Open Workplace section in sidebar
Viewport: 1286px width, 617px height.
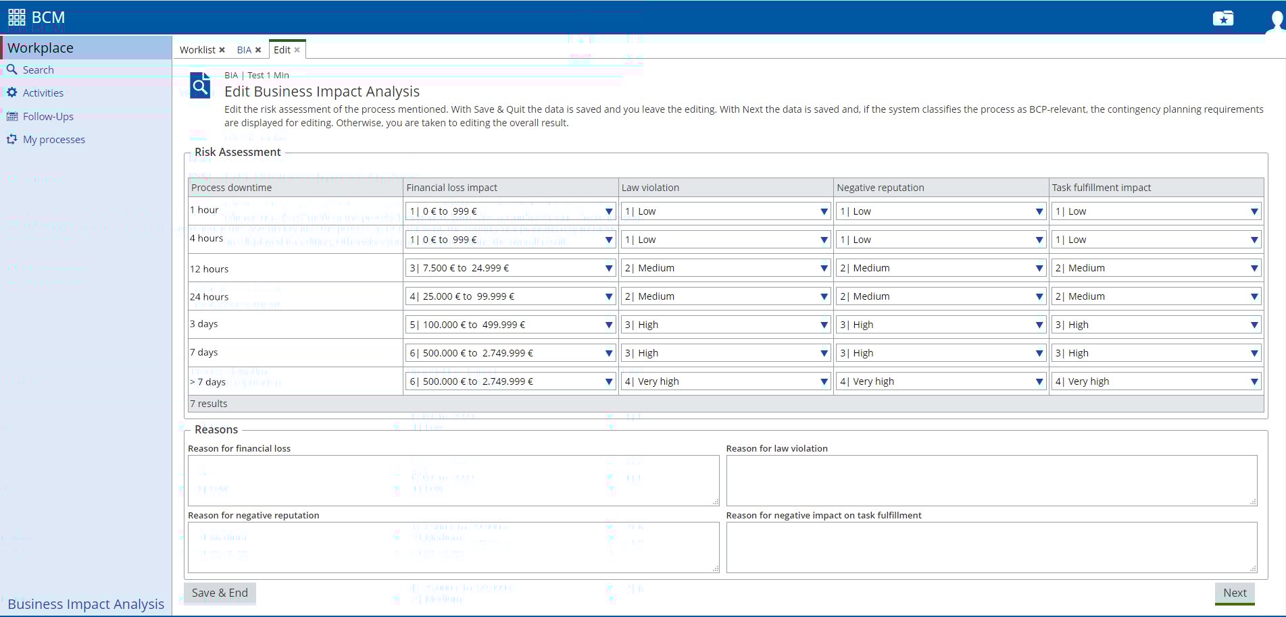click(86, 48)
